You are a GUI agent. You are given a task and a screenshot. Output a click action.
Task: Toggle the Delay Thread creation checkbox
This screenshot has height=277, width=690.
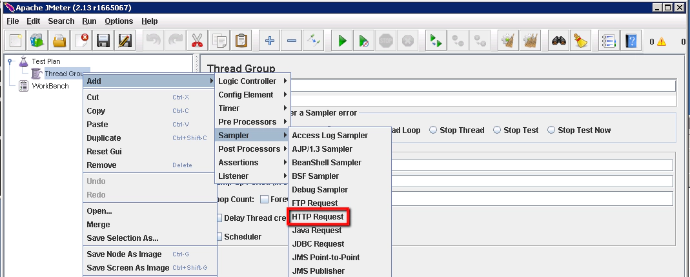point(219,218)
